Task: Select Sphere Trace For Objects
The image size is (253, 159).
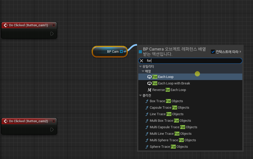Action: (190, 147)
